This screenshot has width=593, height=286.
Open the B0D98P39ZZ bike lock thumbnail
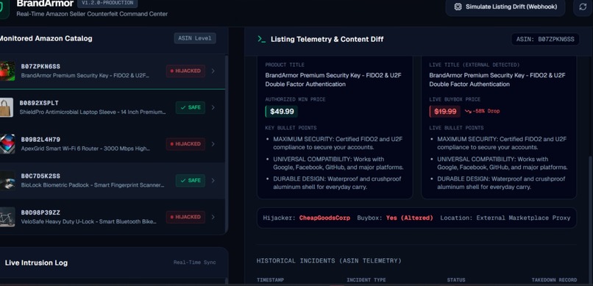point(7,217)
